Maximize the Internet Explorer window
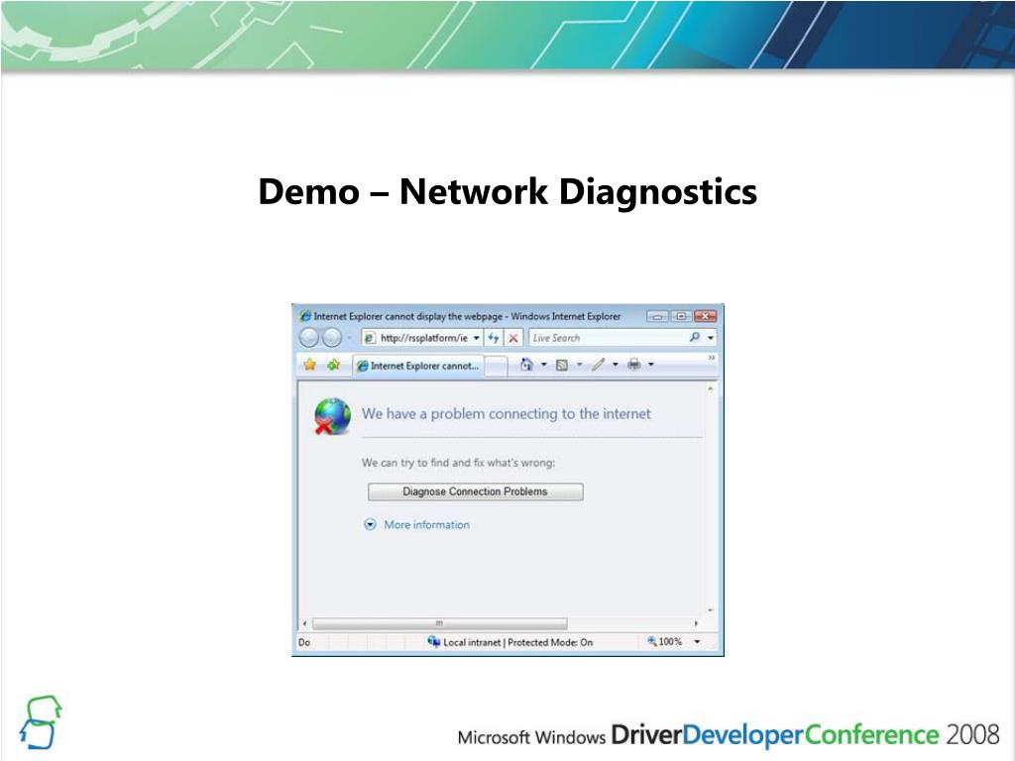This screenshot has width=1015, height=761. [681, 316]
